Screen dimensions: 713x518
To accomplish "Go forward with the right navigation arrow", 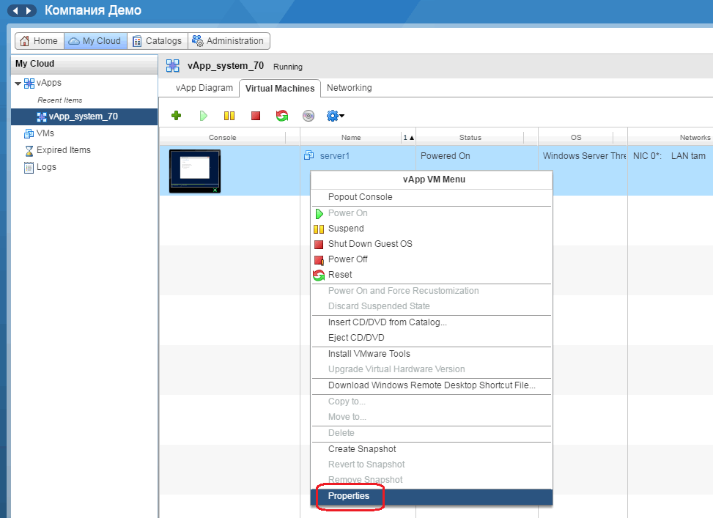I will pyautogui.click(x=29, y=10).
